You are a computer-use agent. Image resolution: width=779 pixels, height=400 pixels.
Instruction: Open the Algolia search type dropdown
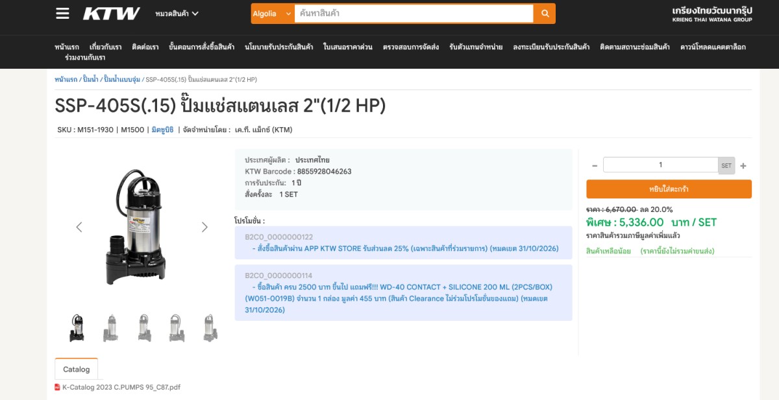[x=272, y=13]
